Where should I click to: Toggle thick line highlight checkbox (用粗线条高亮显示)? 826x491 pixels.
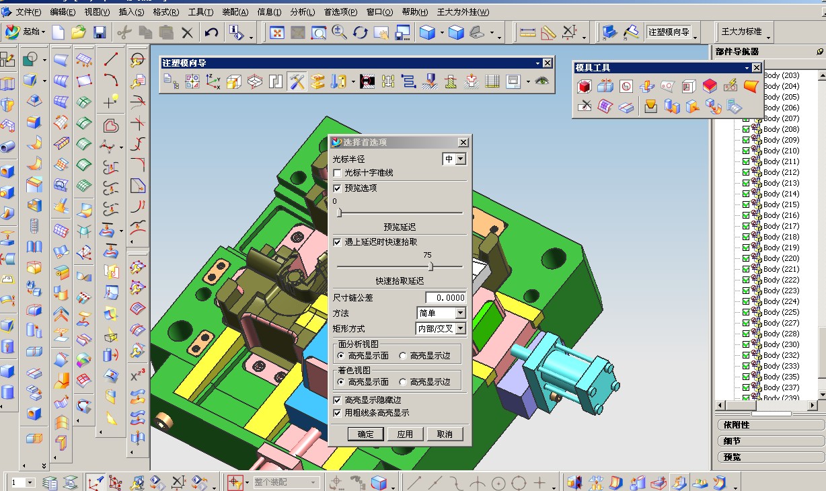pos(338,413)
